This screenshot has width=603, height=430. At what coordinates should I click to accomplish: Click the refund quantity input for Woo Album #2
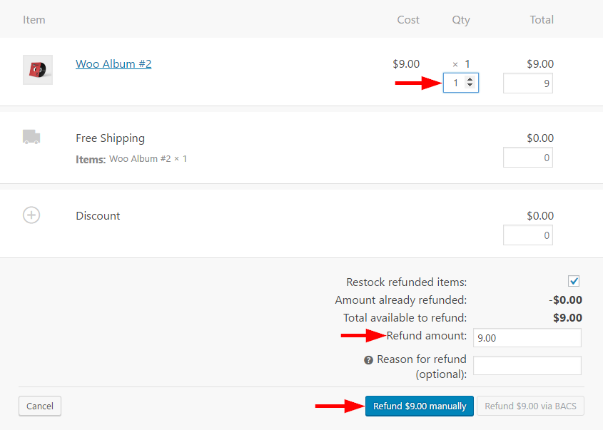[455, 83]
